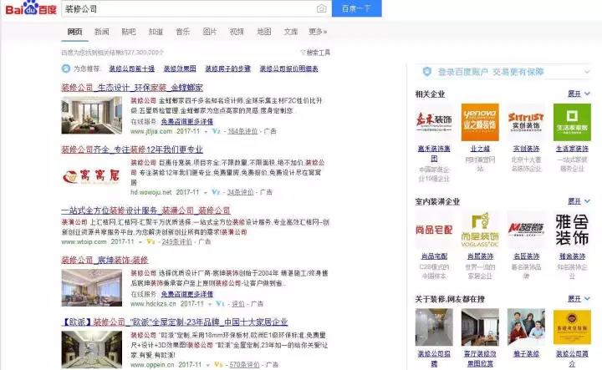Click V3 credit badge beside www.oppein.cn
Viewport: 602px width, 370px height.
coord(218,365)
